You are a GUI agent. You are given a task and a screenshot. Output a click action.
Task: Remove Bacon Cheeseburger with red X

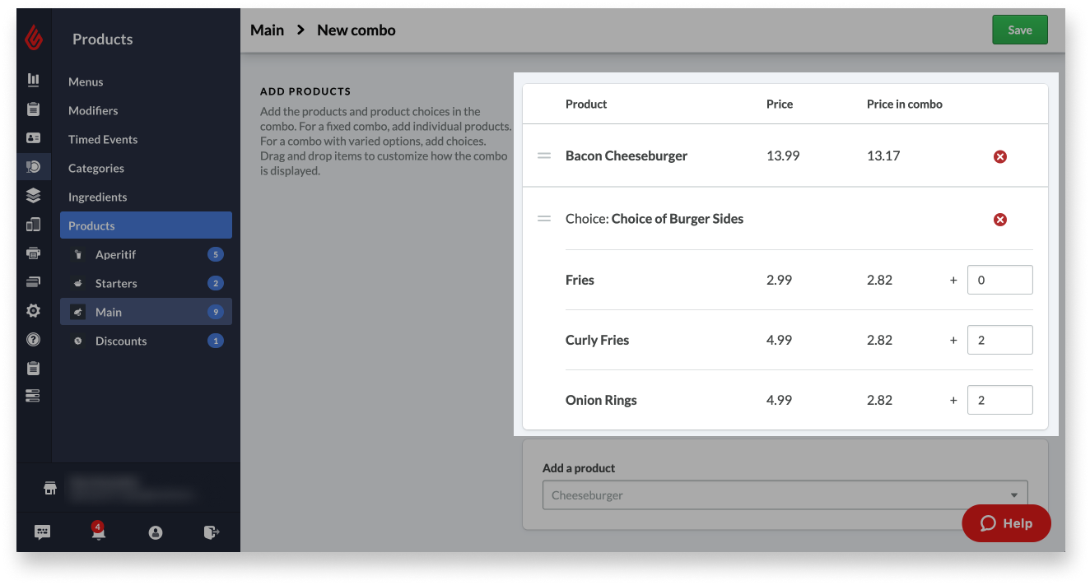[1000, 156]
